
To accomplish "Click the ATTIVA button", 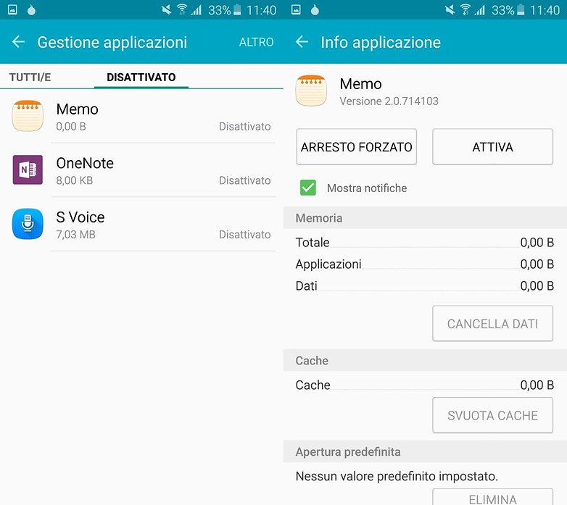I will click(x=492, y=146).
